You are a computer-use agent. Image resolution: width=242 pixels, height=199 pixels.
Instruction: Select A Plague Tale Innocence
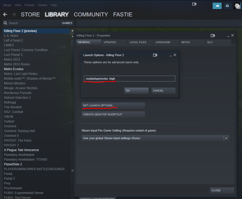21,150
